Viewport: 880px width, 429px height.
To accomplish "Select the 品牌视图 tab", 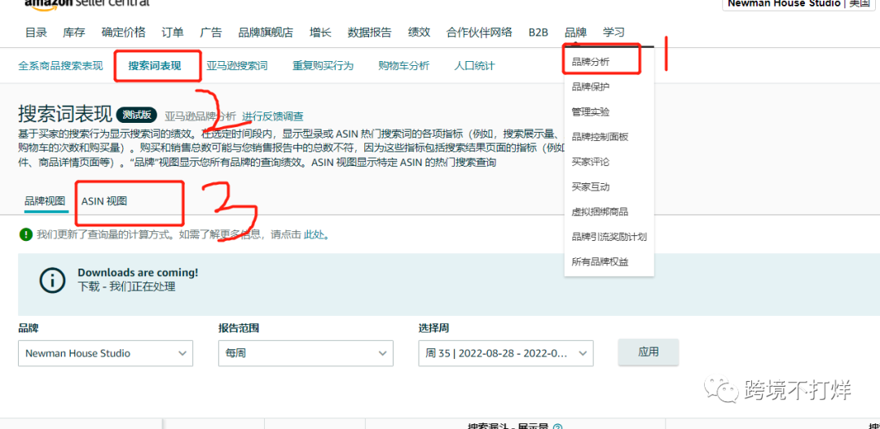I will 45,201.
